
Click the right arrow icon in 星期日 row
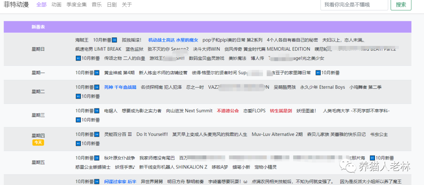(114, 40)
